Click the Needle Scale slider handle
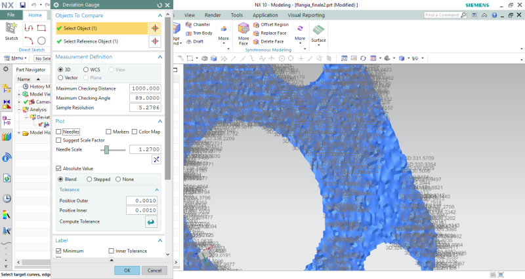525x279 pixels. coord(106,150)
